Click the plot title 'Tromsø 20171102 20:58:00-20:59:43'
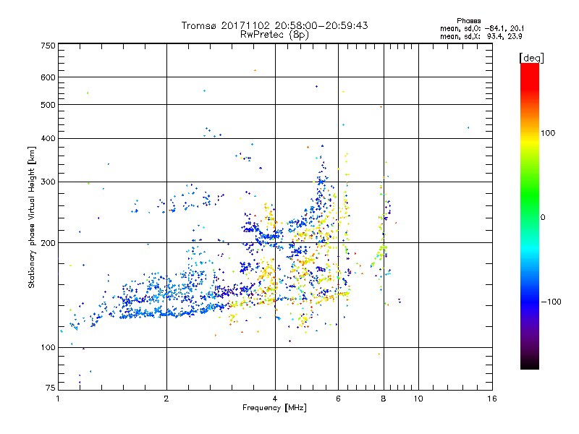The width and height of the screenshot is (579, 434). pos(274,25)
